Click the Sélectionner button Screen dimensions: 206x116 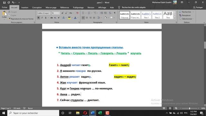tap(186, 19)
